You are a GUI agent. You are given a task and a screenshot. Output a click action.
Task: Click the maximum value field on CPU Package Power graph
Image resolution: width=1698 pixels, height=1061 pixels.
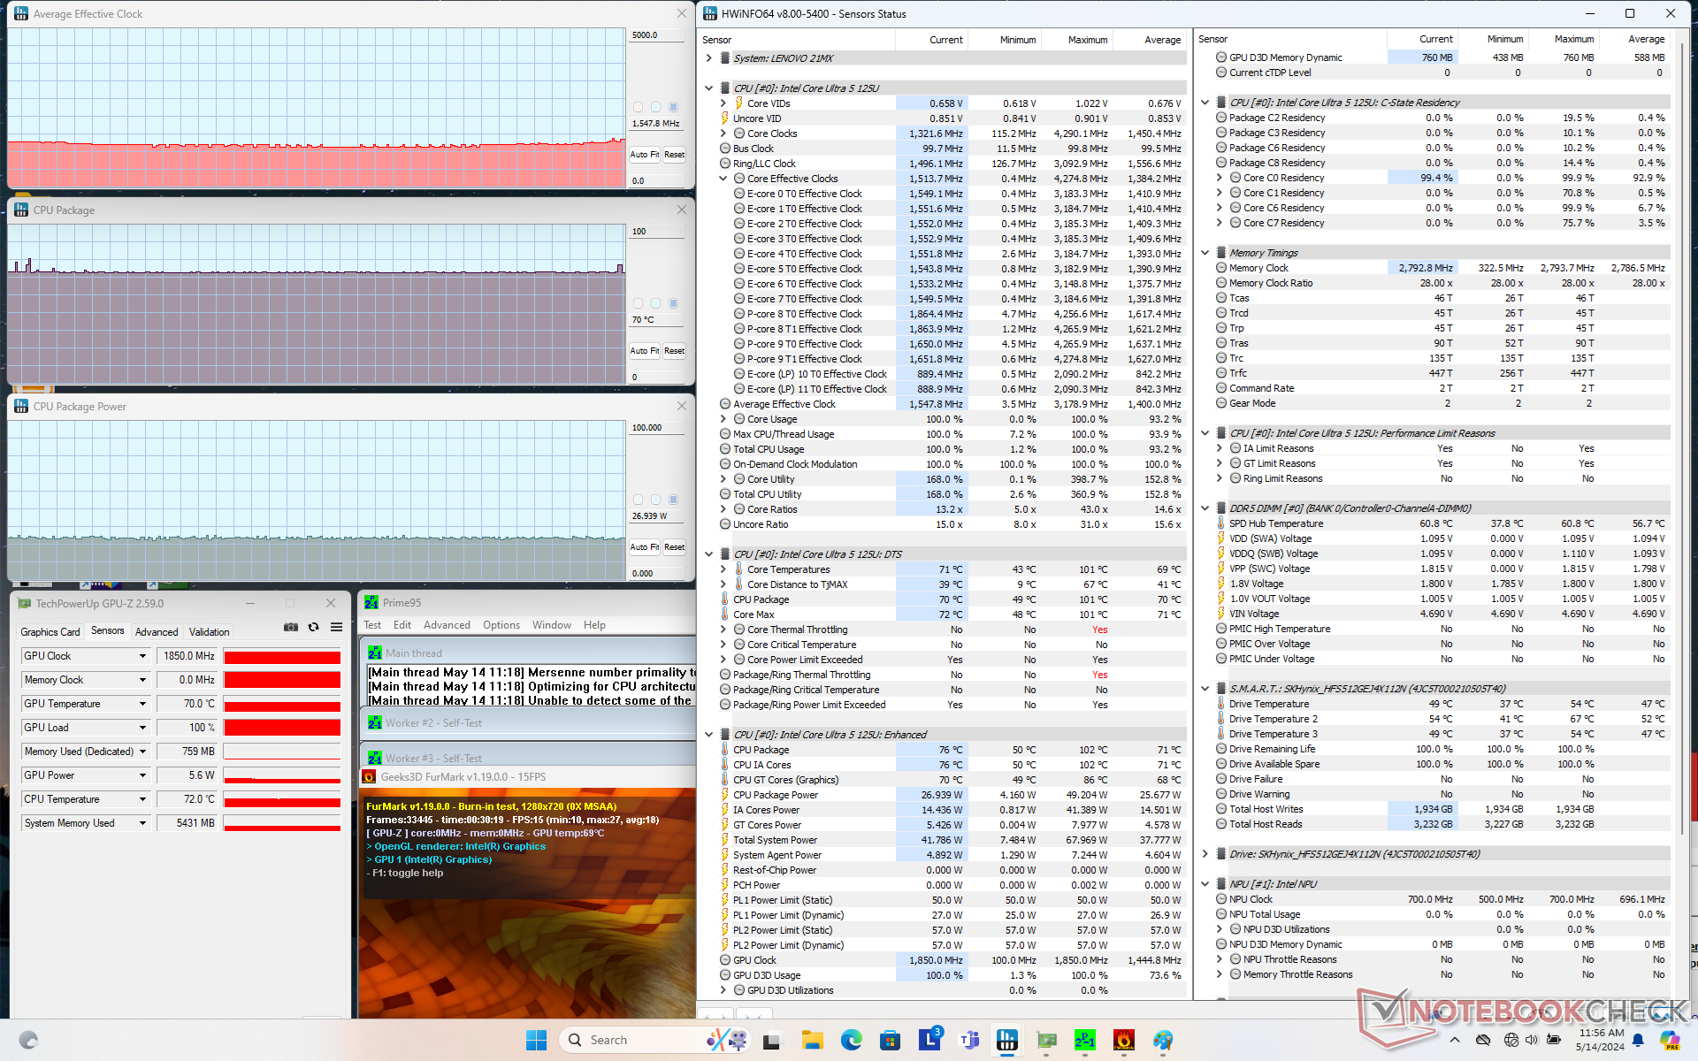point(656,428)
